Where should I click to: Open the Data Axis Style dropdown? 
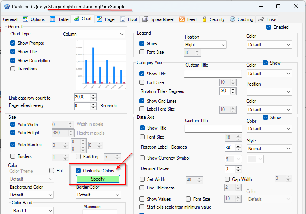coord(269,149)
